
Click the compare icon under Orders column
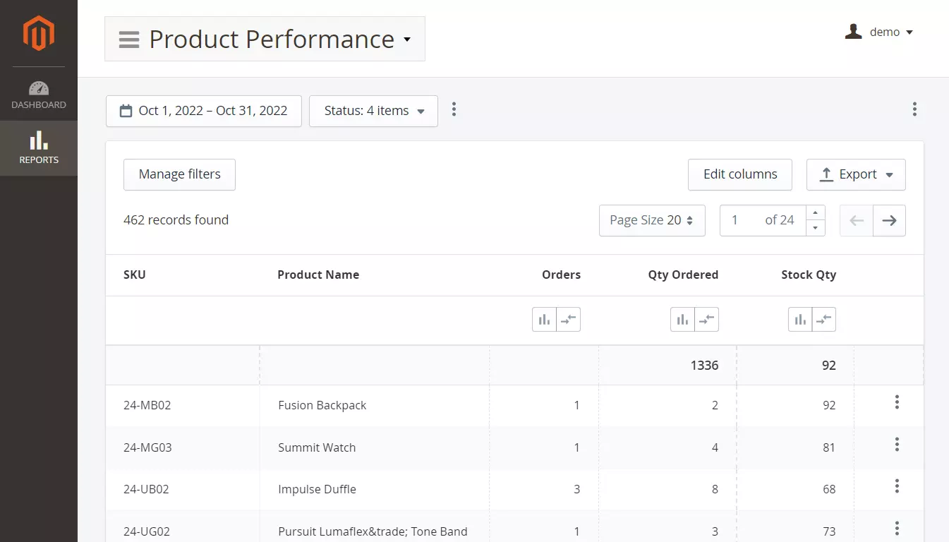pyautogui.click(x=568, y=320)
